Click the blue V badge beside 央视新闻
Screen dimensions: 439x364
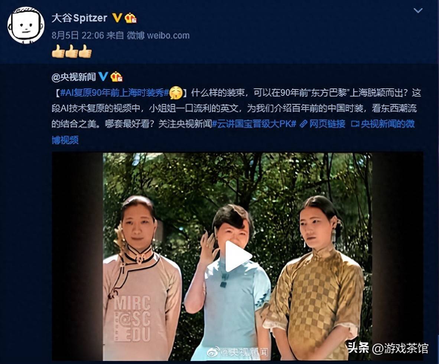pyautogui.click(x=103, y=76)
